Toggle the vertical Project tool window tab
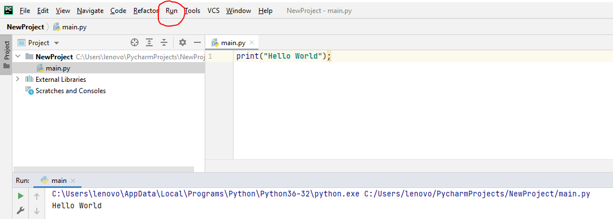 coord(6,55)
